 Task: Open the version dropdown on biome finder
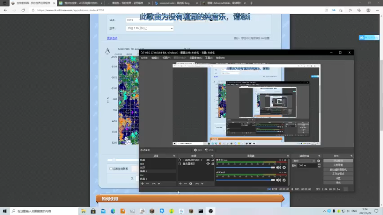(x=150, y=28)
